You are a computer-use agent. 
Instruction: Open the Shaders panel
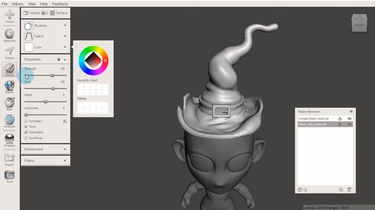coord(9,140)
